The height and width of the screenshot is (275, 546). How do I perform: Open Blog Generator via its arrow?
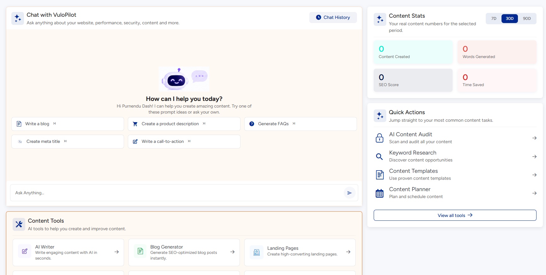tap(232, 252)
